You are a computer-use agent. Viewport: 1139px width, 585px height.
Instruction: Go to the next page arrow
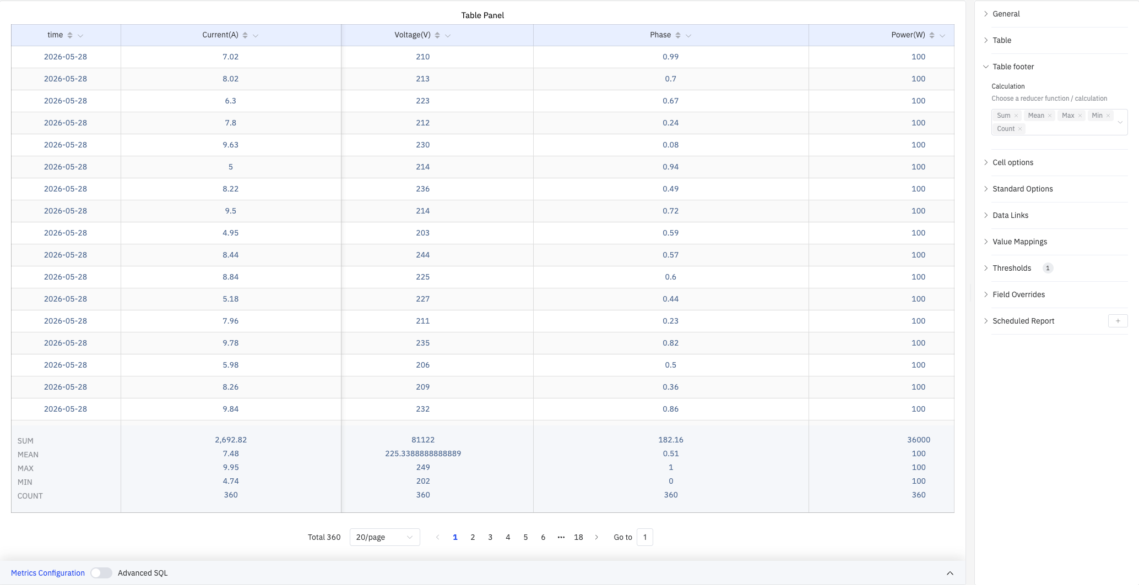pos(596,537)
